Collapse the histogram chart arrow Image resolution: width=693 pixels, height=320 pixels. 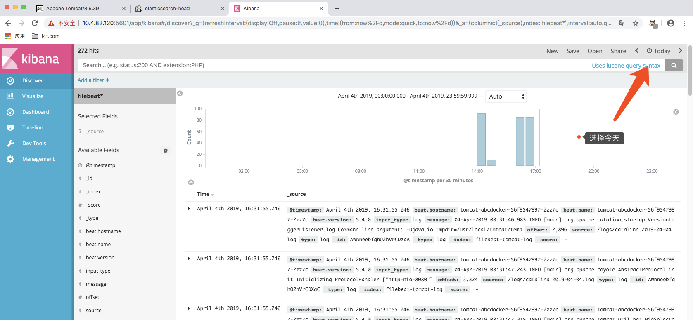[x=191, y=182]
